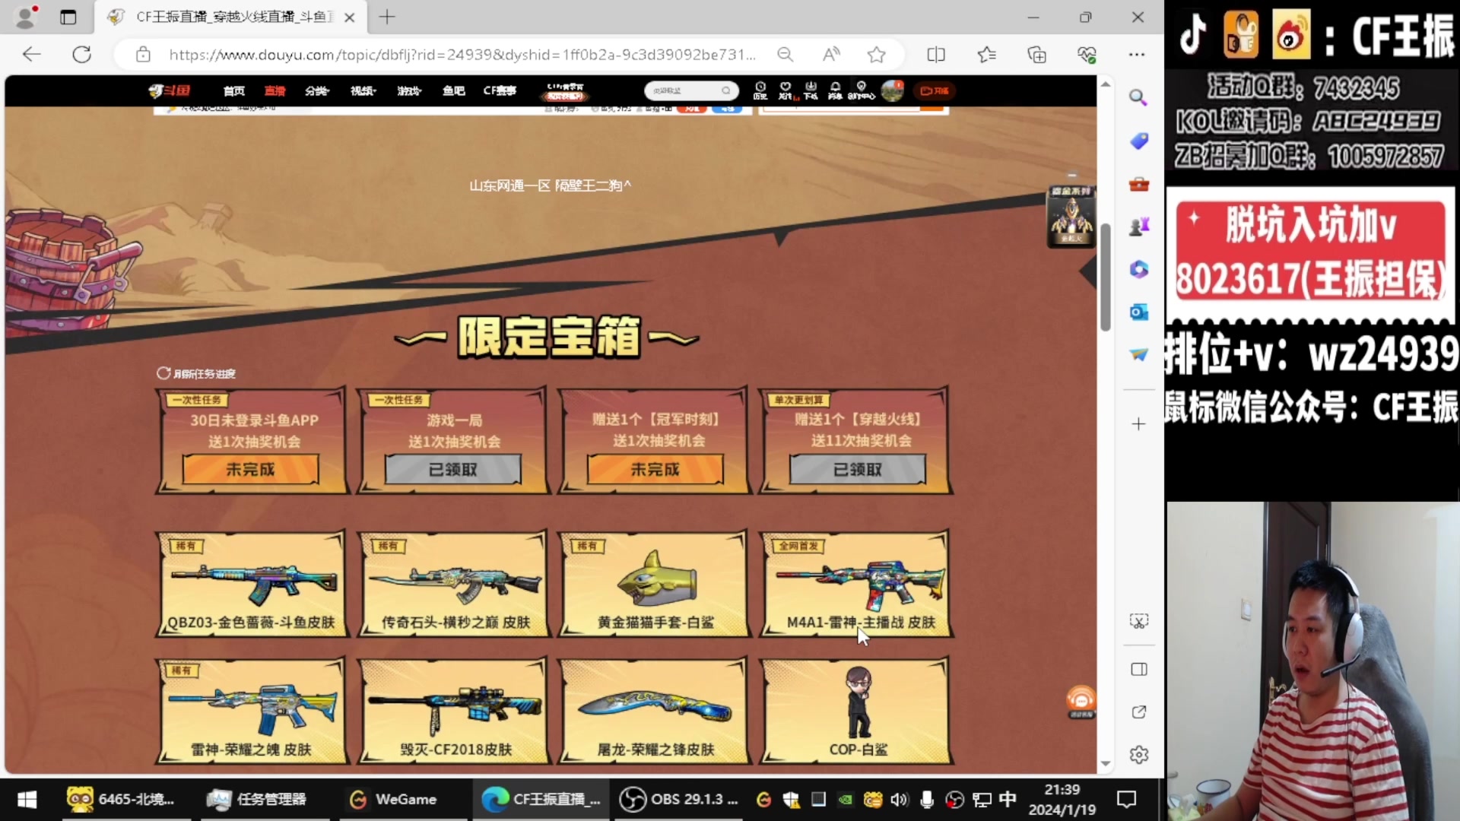
Task: Open the notifications bell in Douyu navbar
Action: 836,90
